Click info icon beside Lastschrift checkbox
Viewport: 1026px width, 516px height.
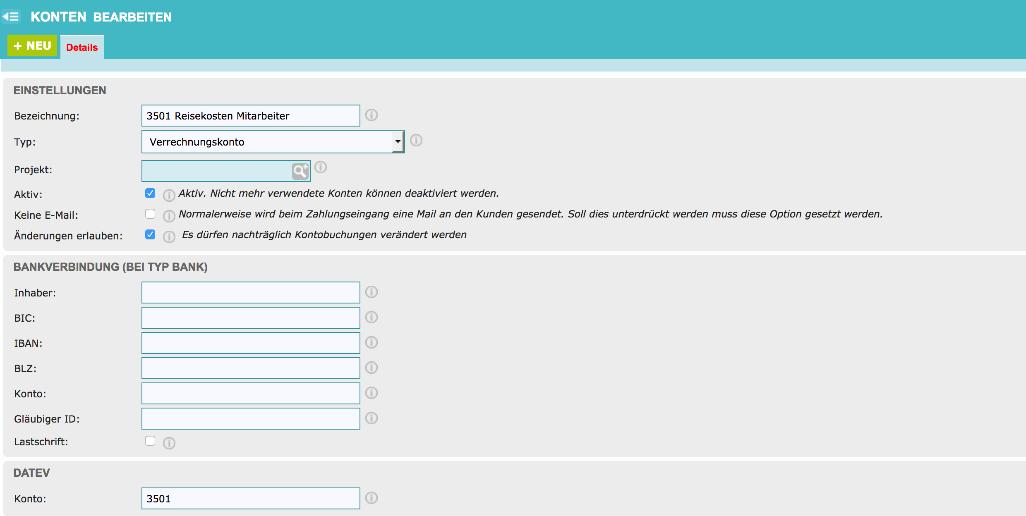click(169, 443)
